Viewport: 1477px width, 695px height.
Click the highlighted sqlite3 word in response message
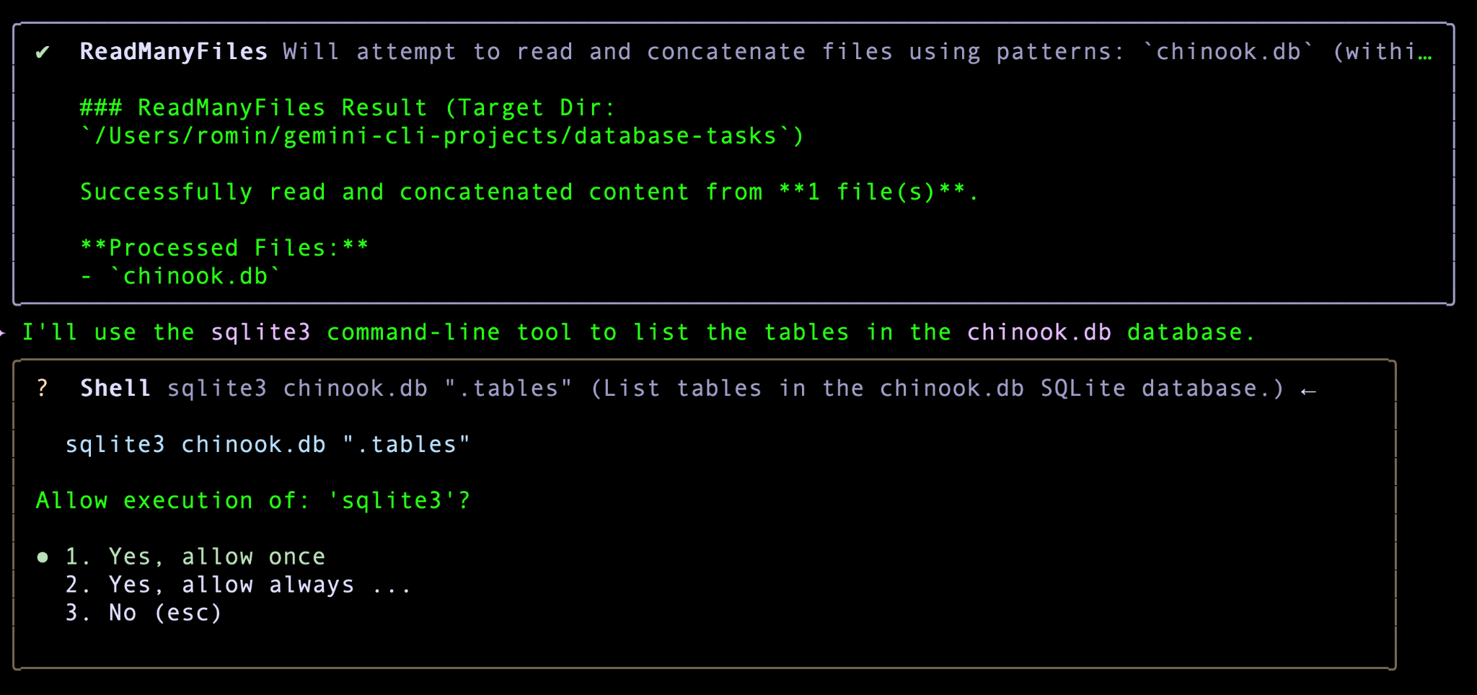point(260,332)
